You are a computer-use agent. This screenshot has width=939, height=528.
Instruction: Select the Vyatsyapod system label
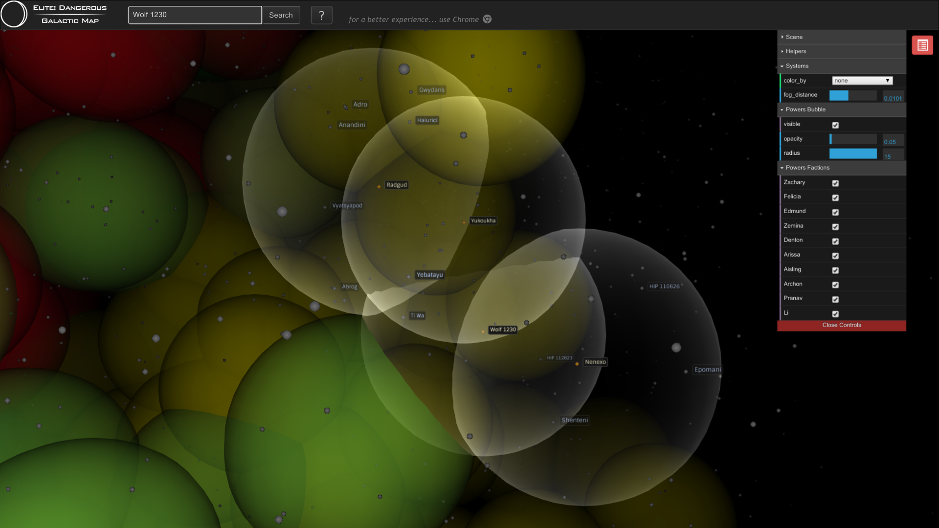347,206
